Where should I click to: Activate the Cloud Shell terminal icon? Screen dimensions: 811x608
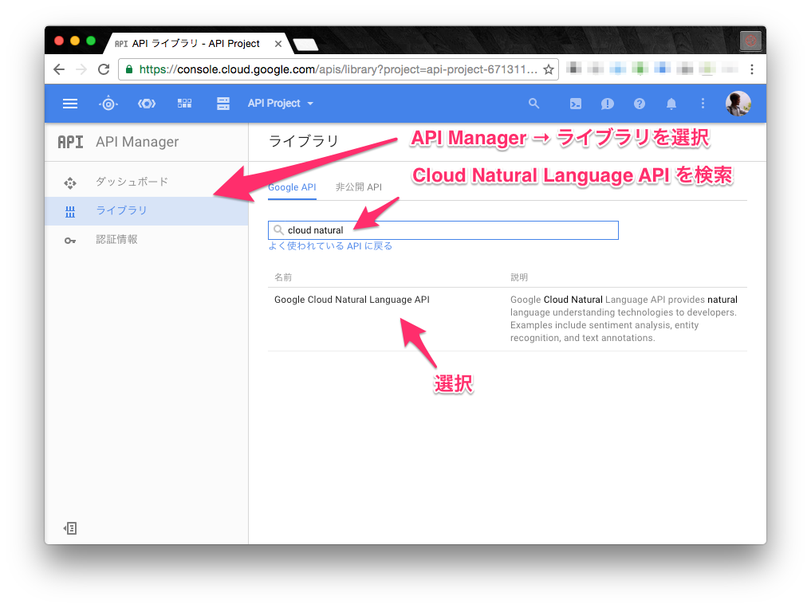(x=575, y=104)
